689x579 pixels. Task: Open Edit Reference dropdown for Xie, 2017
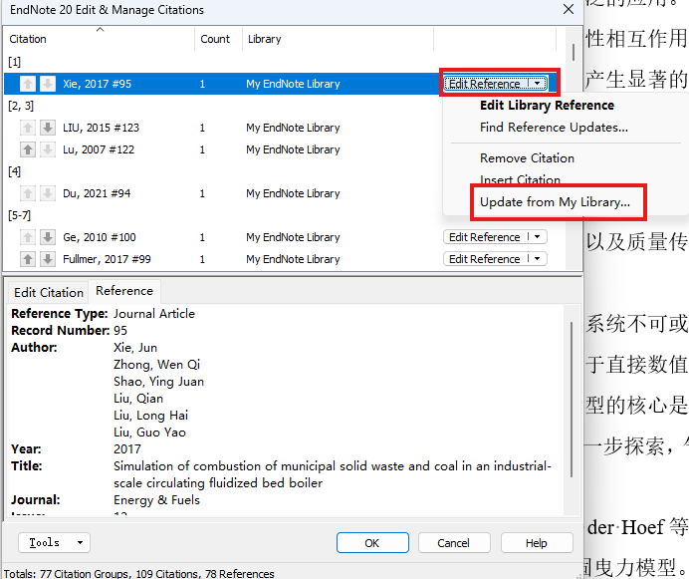[x=538, y=83]
